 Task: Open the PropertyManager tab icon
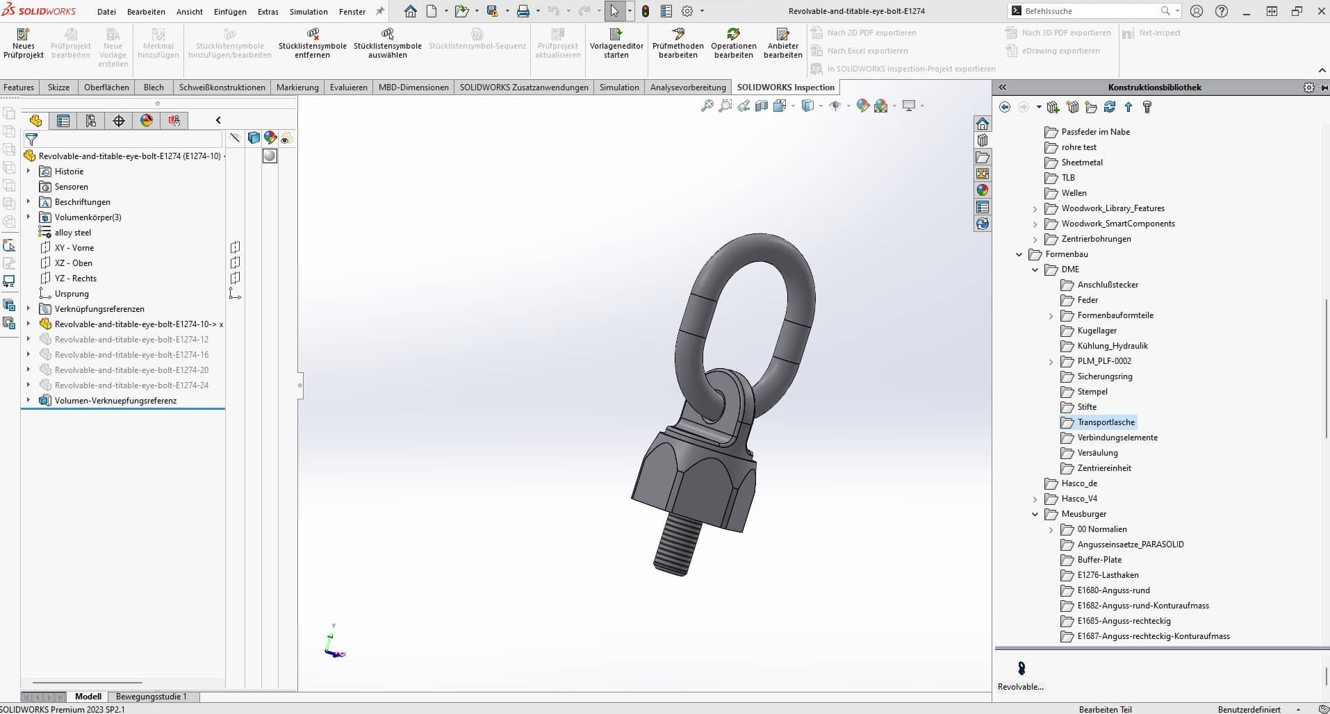point(63,121)
